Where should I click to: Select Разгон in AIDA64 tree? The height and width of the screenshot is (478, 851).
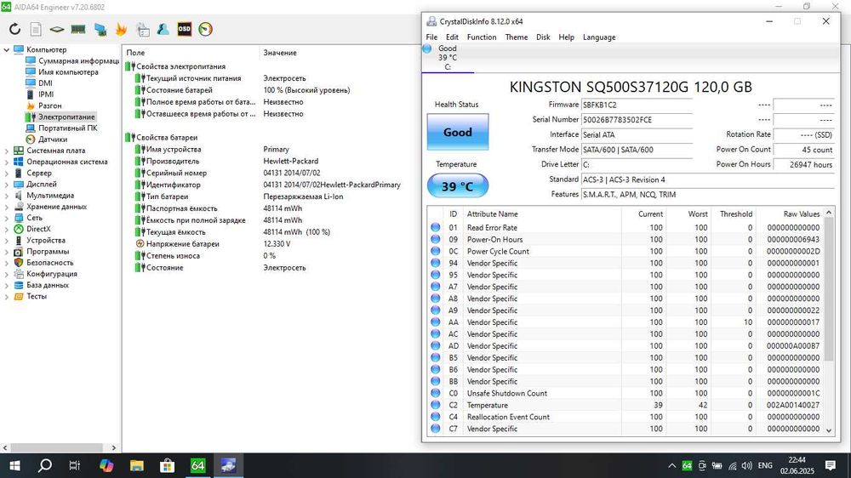pos(49,105)
